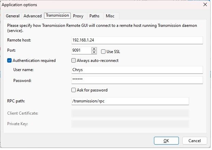Enable the Use SSL checkbox

pyautogui.click(x=103, y=52)
